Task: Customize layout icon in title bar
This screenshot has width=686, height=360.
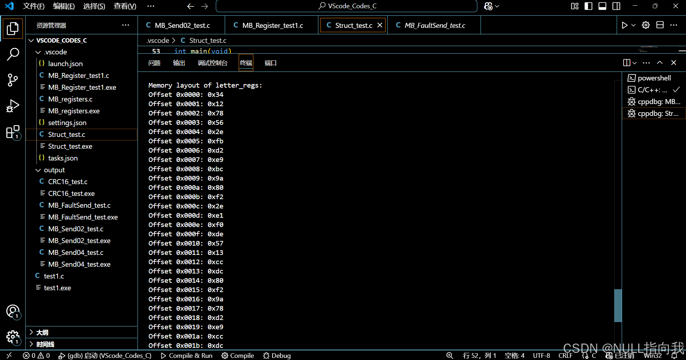Action: pos(575,6)
